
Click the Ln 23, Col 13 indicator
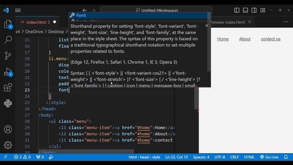click(x=176, y=157)
